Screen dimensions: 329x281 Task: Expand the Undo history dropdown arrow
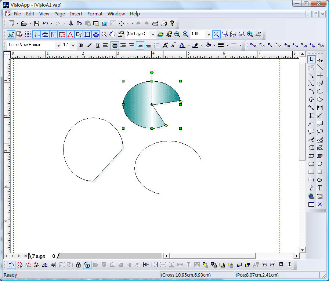coord(51,23)
